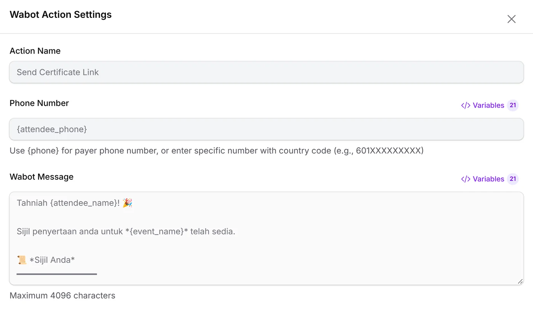
Task: Click the "Phone Number" label
Action: 39,103
